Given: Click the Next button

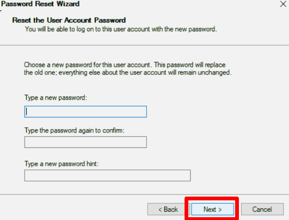Looking at the screenshot, I should [213, 209].
